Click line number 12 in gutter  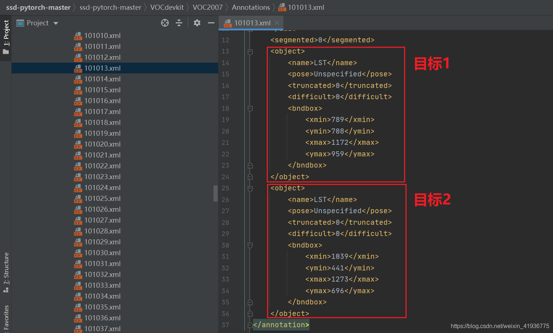coord(225,40)
